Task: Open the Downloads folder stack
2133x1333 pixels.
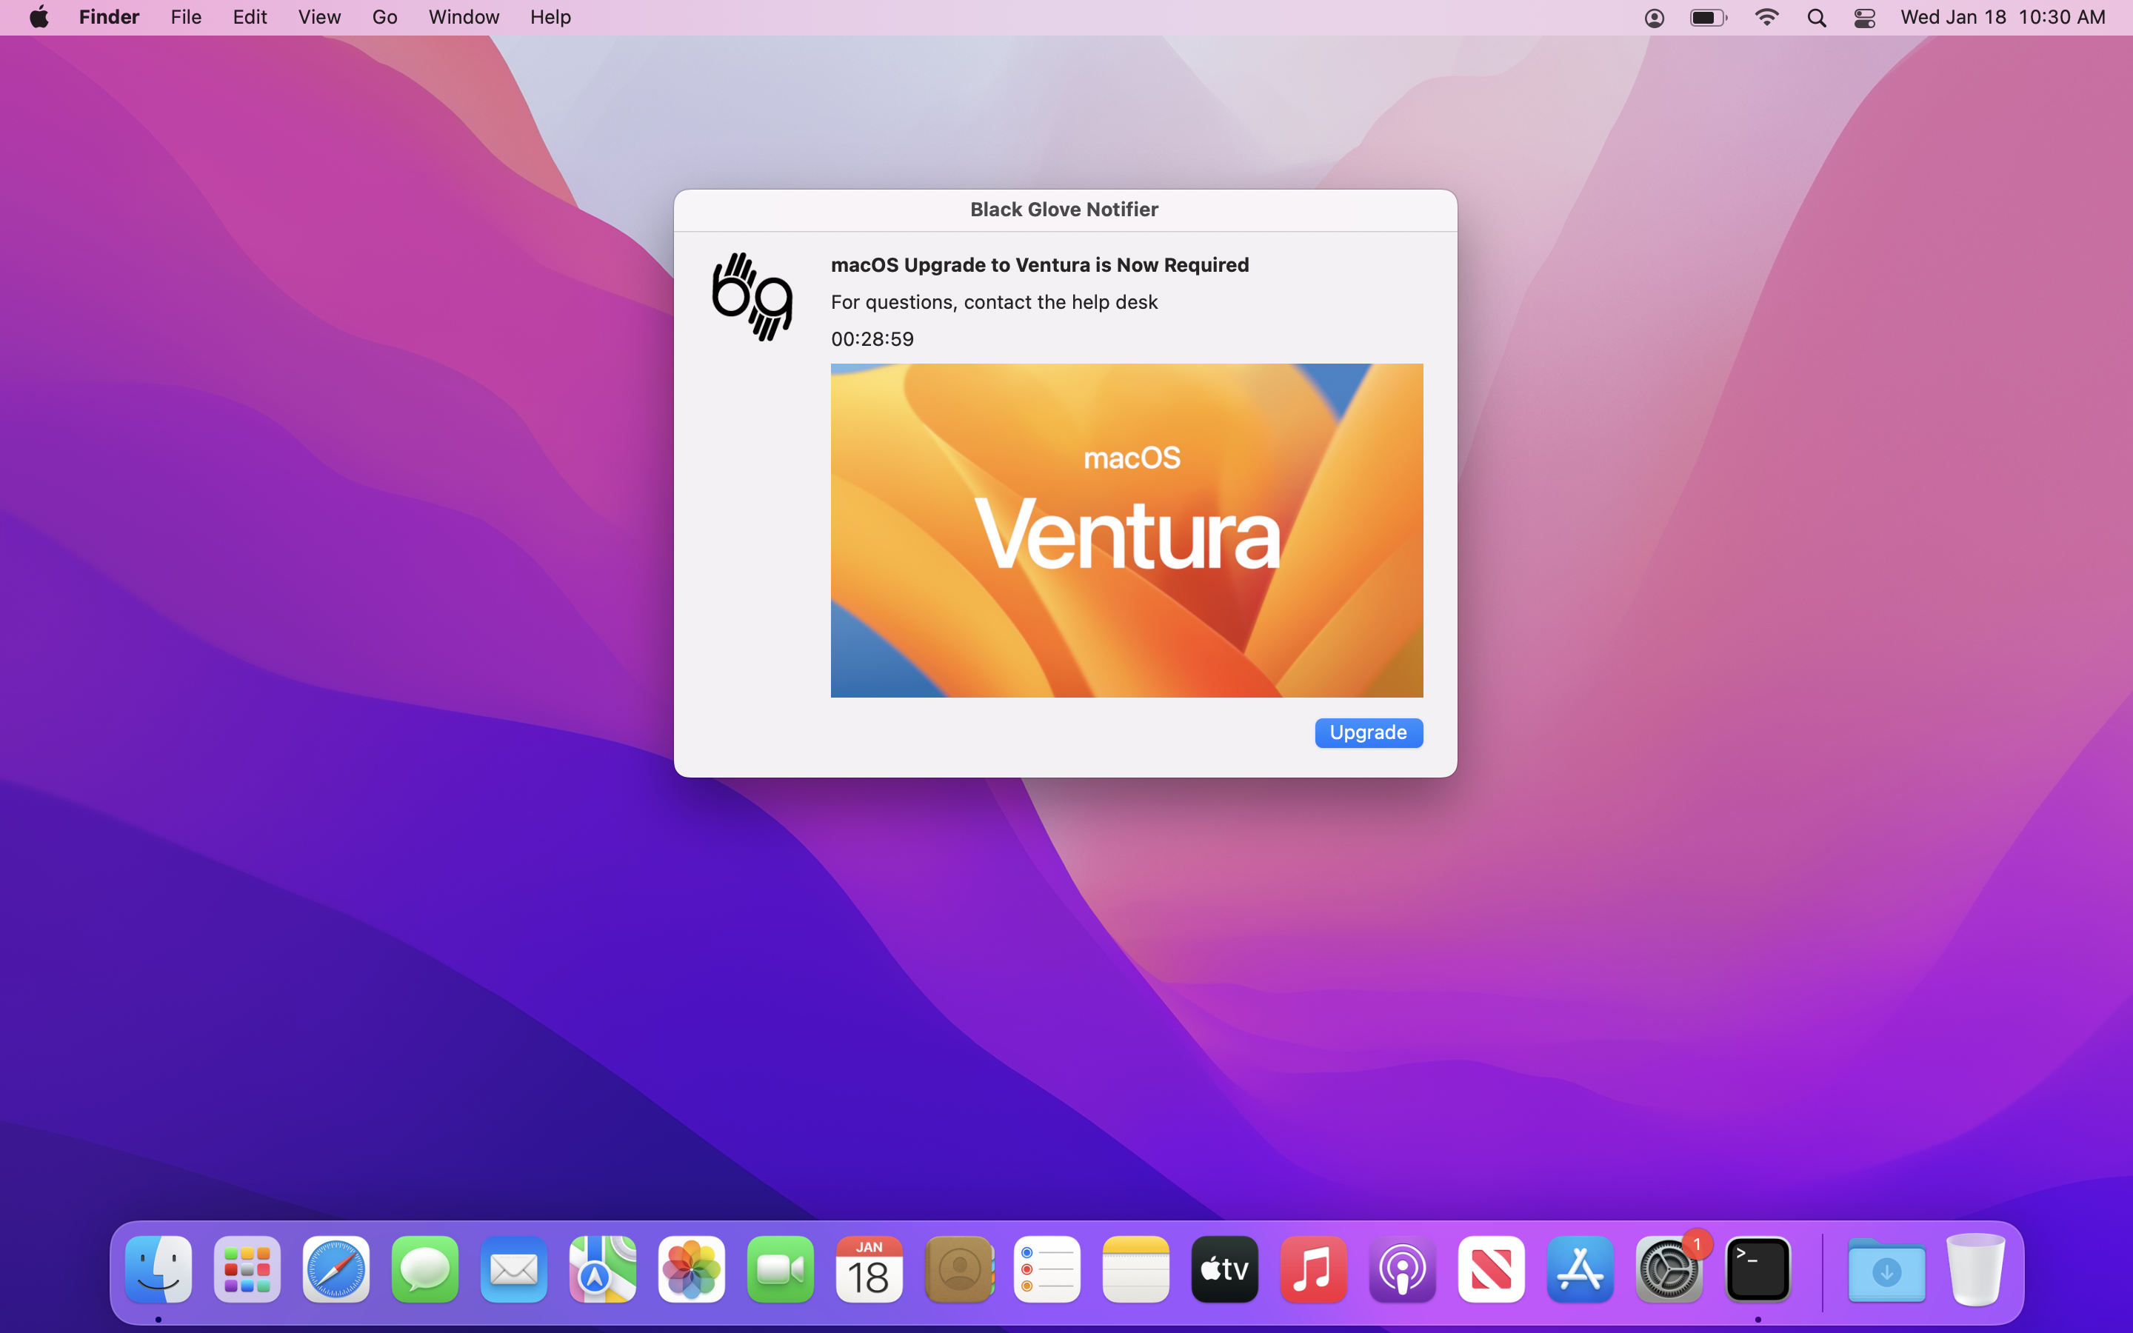Action: coord(1886,1269)
